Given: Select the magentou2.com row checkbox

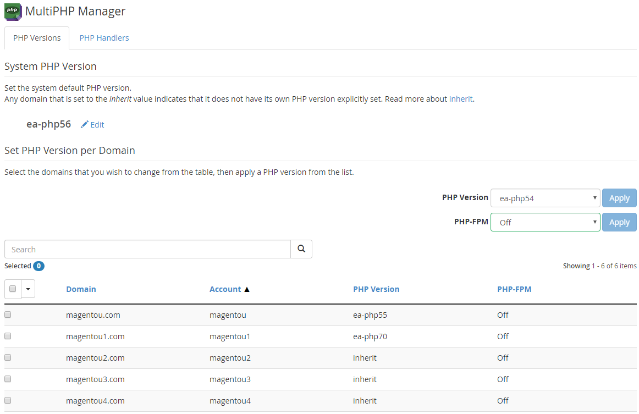Looking at the screenshot, I should pos(8,357).
